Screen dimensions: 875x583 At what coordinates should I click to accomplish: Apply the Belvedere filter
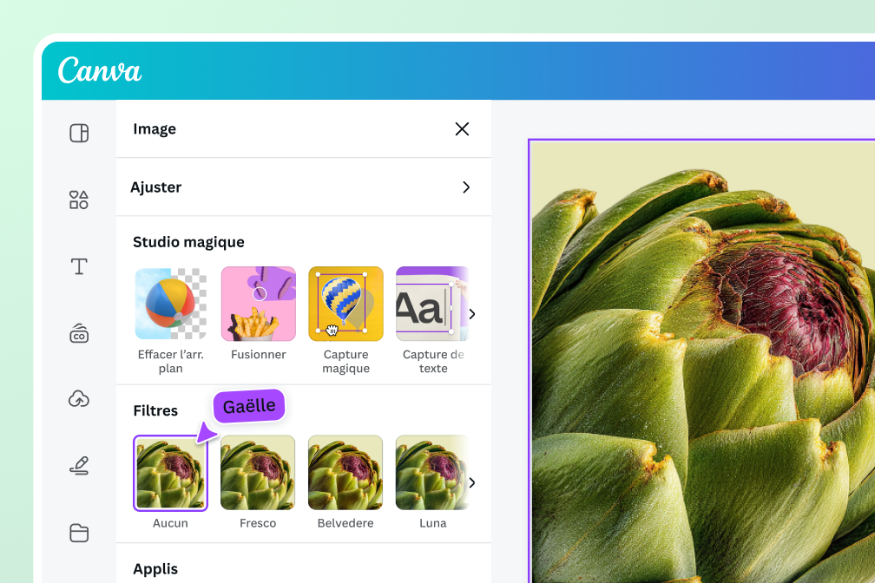pos(345,473)
